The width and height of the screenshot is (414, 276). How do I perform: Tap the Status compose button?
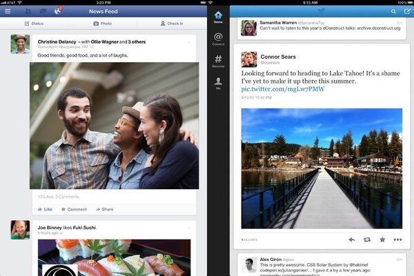(x=34, y=23)
